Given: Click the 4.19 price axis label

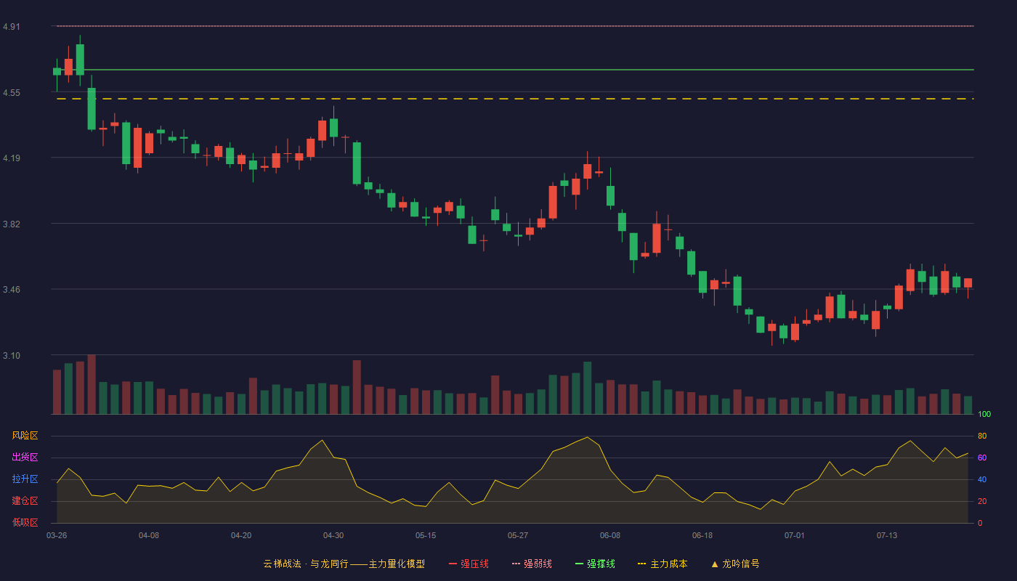Looking at the screenshot, I should point(12,158).
